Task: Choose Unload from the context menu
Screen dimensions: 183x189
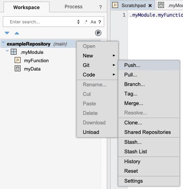Action: coord(97,132)
